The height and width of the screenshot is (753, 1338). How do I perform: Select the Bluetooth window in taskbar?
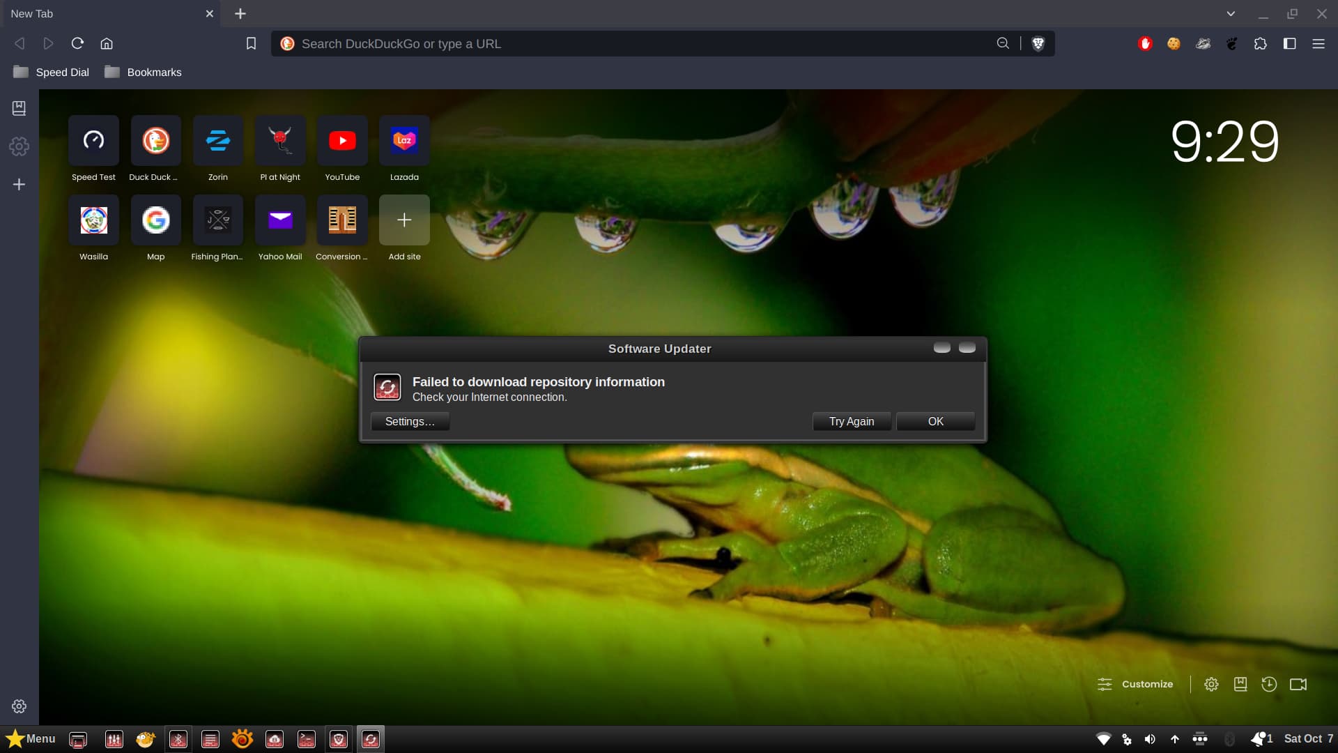pos(178,739)
